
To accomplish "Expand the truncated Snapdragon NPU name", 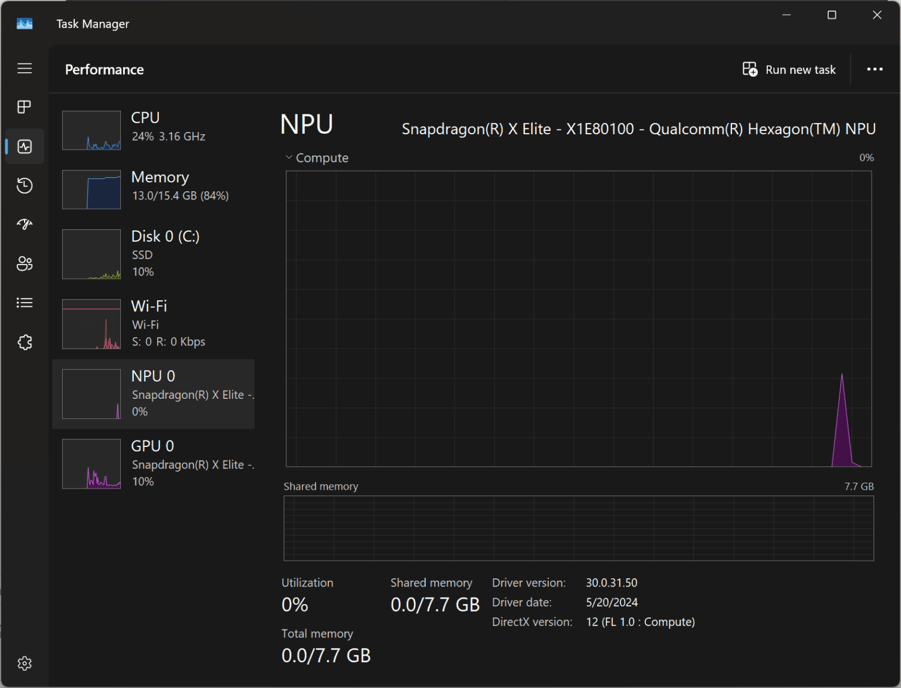I will click(x=192, y=394).
